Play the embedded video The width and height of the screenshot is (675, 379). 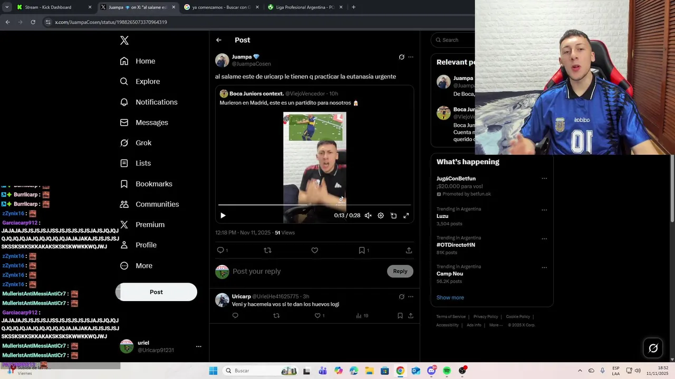coord(223,215)
